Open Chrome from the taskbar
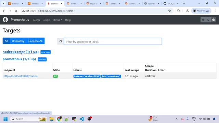 tap(59, 119)
